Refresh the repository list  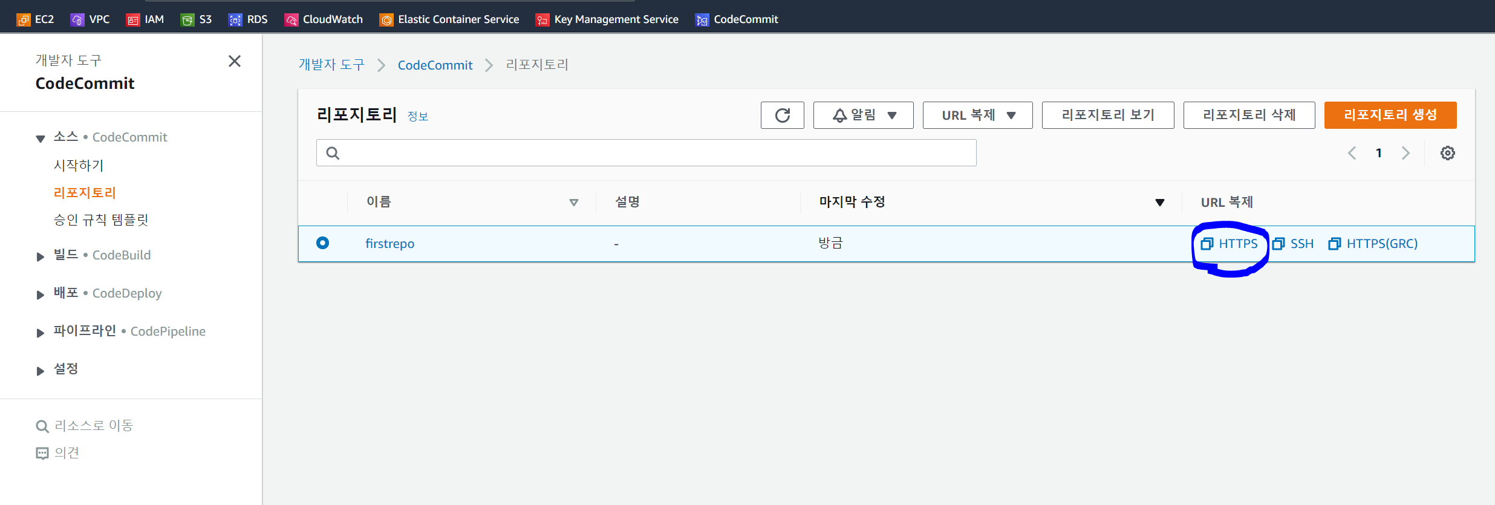(783, 115)
